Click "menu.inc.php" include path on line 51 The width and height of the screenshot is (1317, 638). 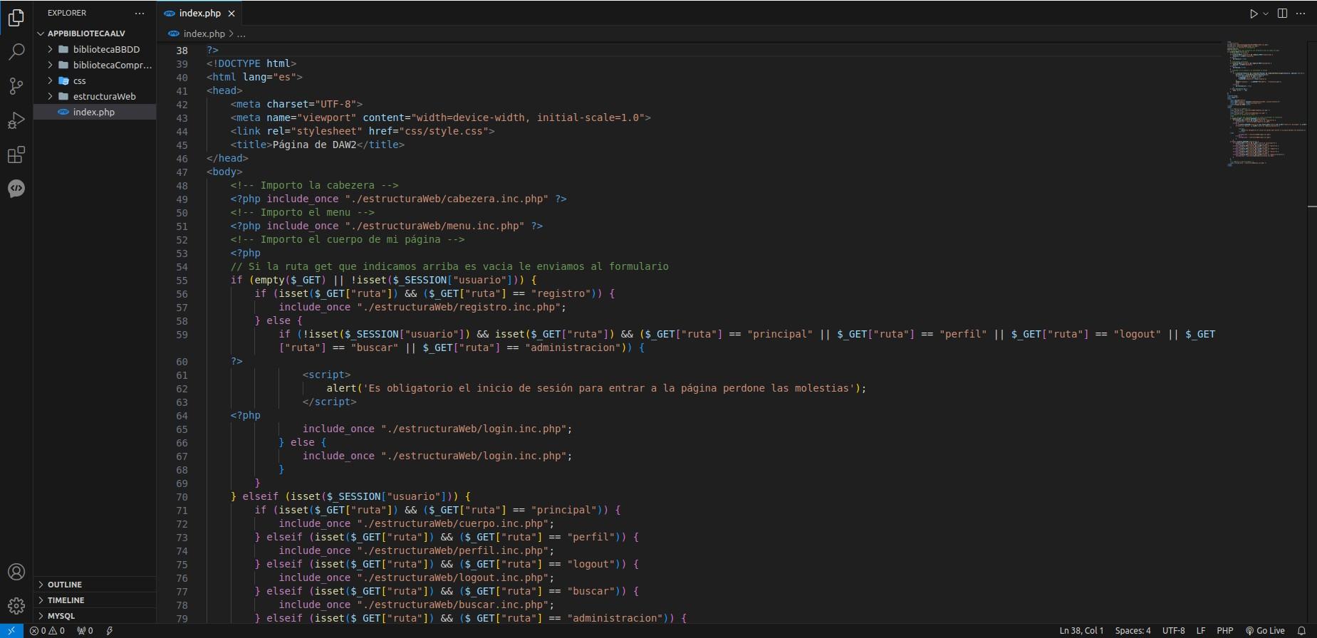click(434, 226)
